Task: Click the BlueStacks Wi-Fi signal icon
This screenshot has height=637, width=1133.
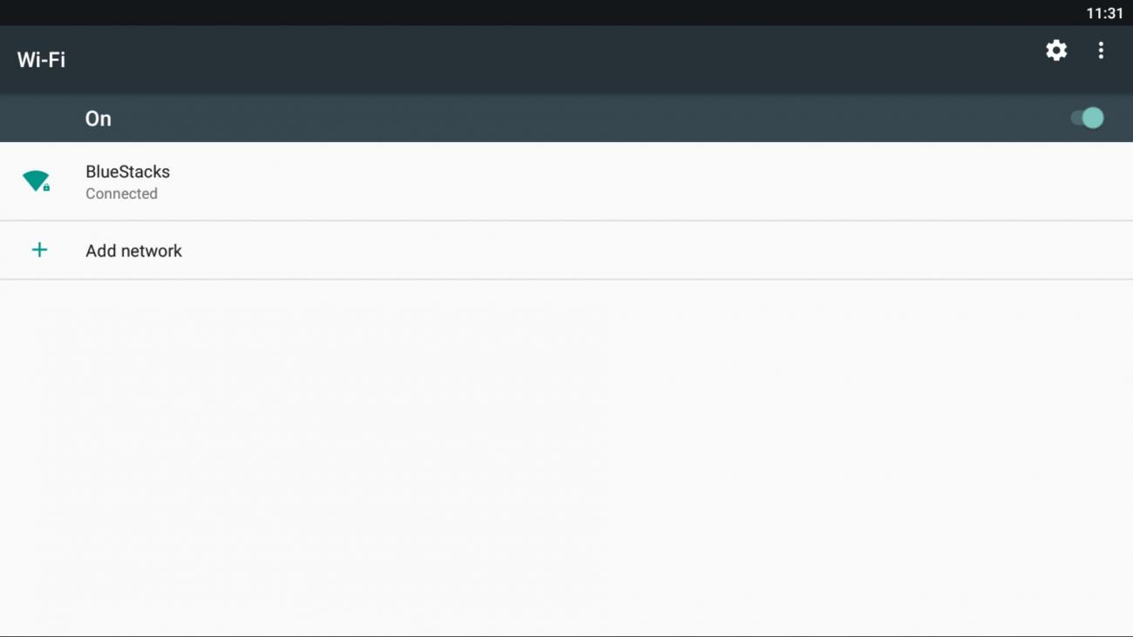Action: tap(36, 181)
